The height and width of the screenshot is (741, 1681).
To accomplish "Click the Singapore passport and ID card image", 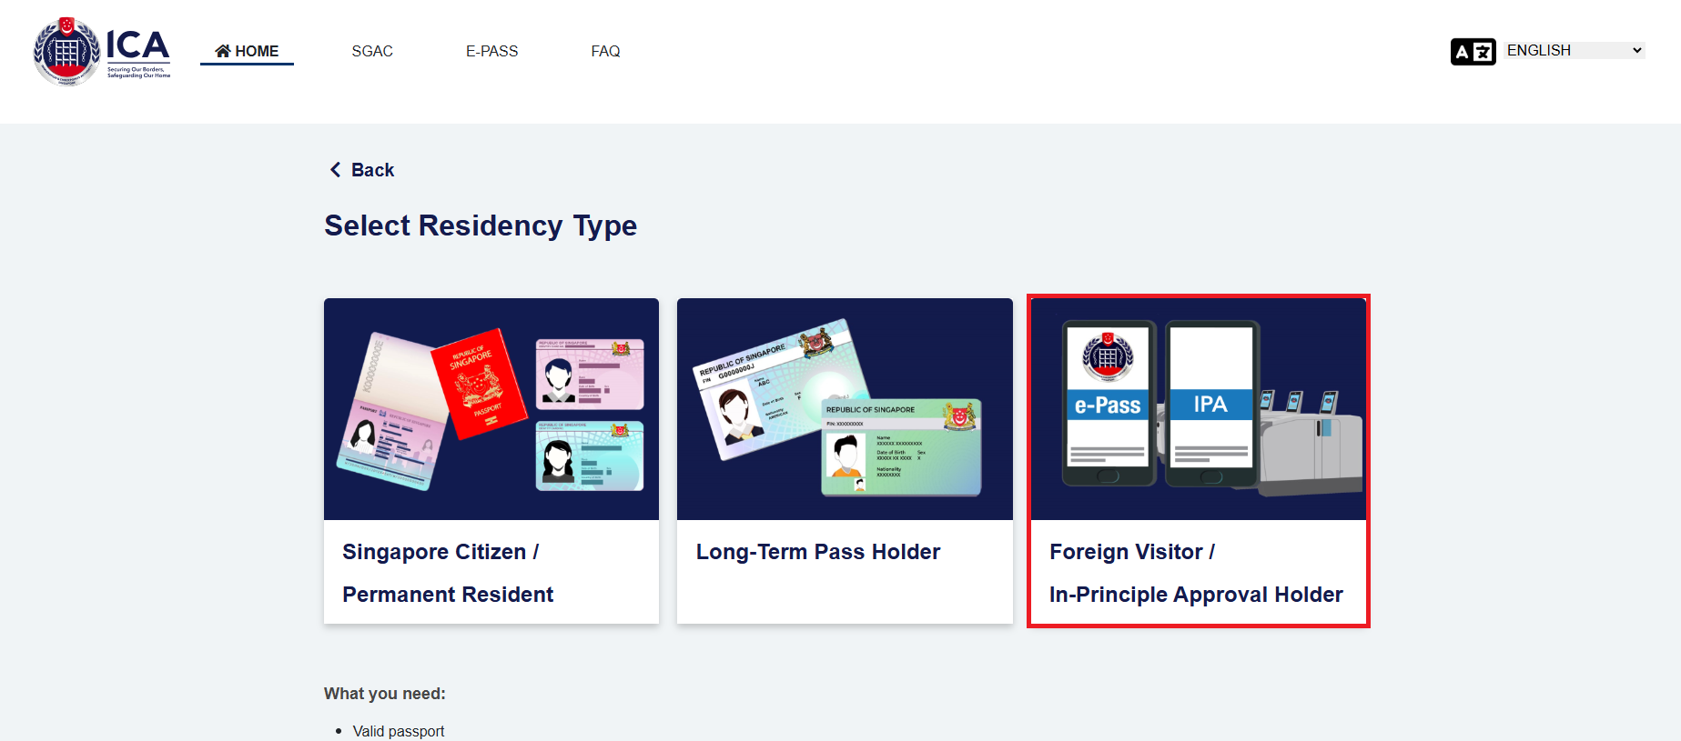I will pos(491,409).
